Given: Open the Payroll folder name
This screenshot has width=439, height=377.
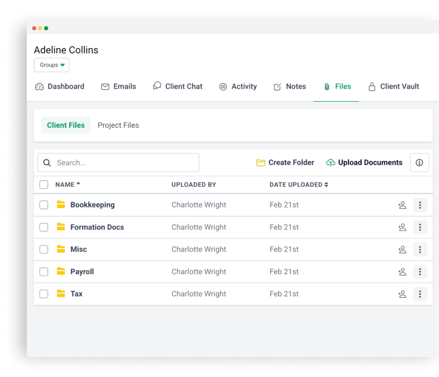Looking at the screenshot, I should pyautogui.click(x=82, y=272).
